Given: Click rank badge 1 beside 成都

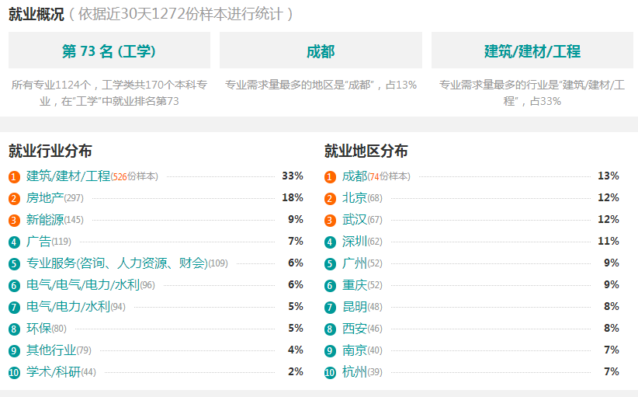Looking at the screenshot, I should [330, 176].
